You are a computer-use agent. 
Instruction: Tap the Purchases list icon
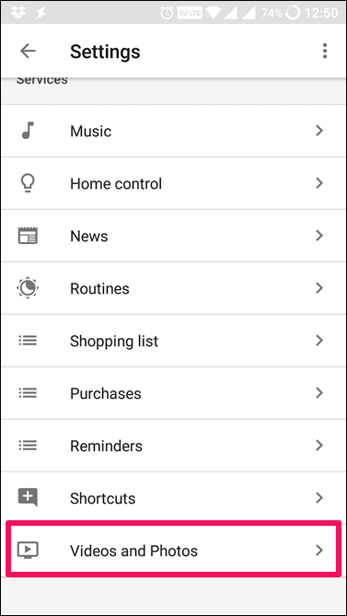[28, 393]
